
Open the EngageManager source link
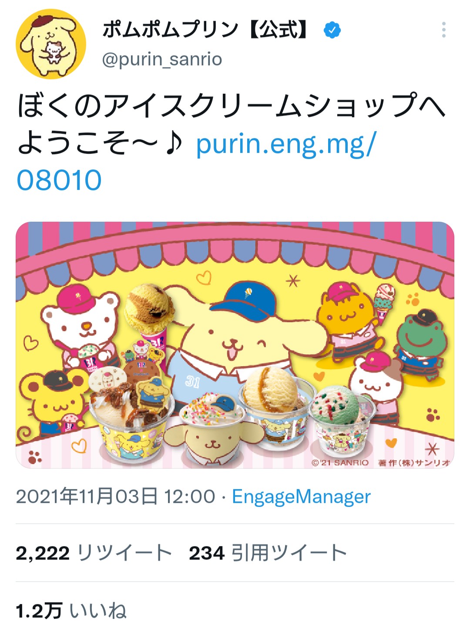301,496
